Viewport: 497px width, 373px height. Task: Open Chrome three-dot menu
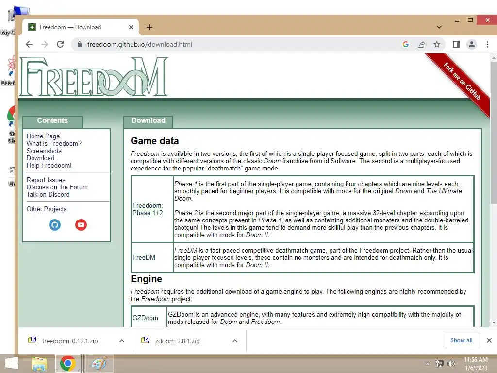tap(487, 44)
